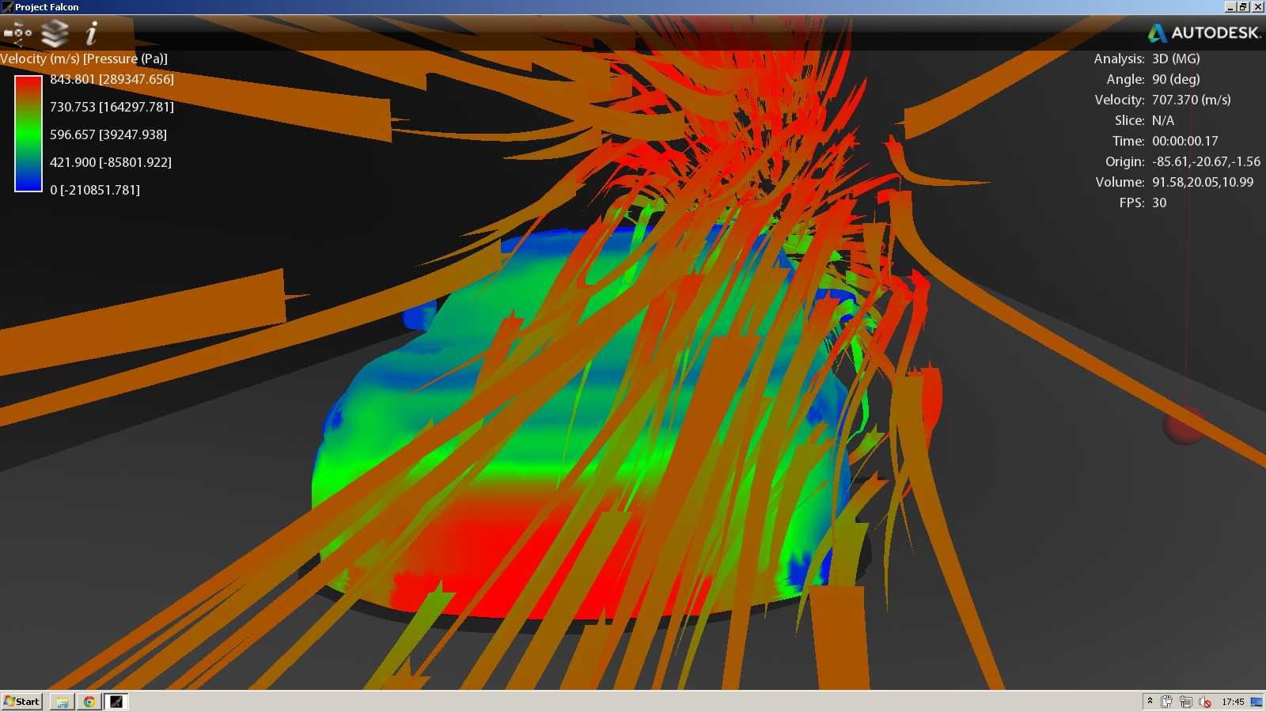The width and height of the screenshot is (1266, 712).
Task: Click legend value '421.900 [-85801.922]'
Action: coord(111,162)
